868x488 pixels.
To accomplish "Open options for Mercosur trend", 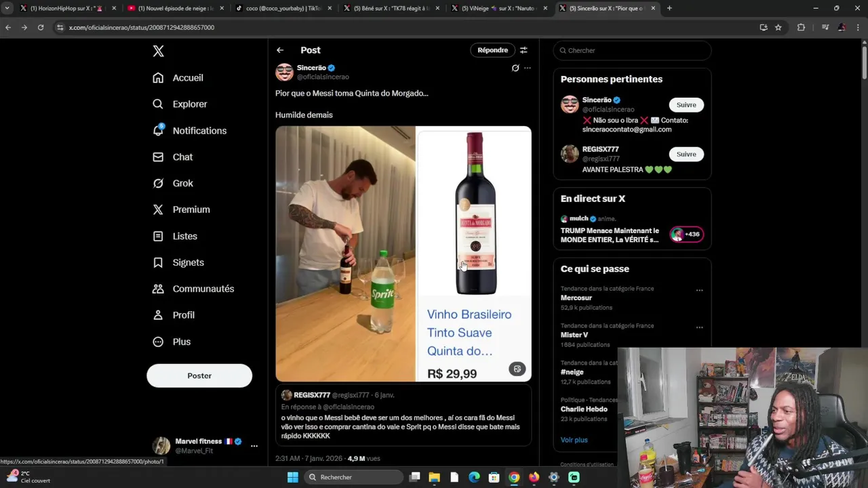I will [699, 290].
